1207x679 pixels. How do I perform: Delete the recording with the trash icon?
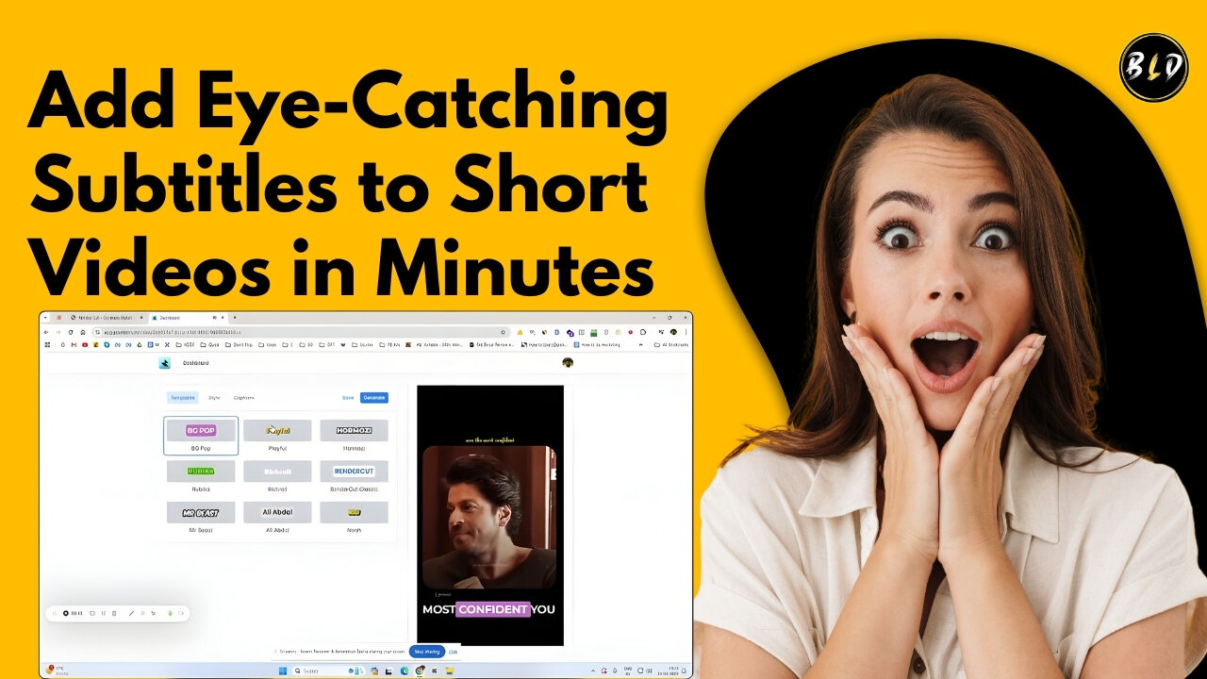(x=114, y=613)
